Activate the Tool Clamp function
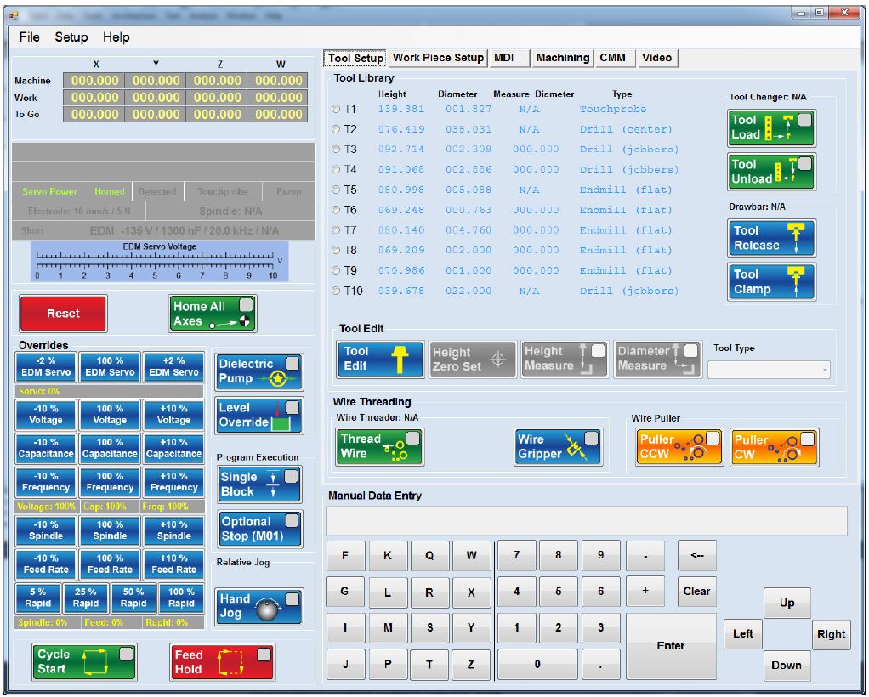Image resolution: width=869 pixels, height=697 pixels. [x=770, y=280]
